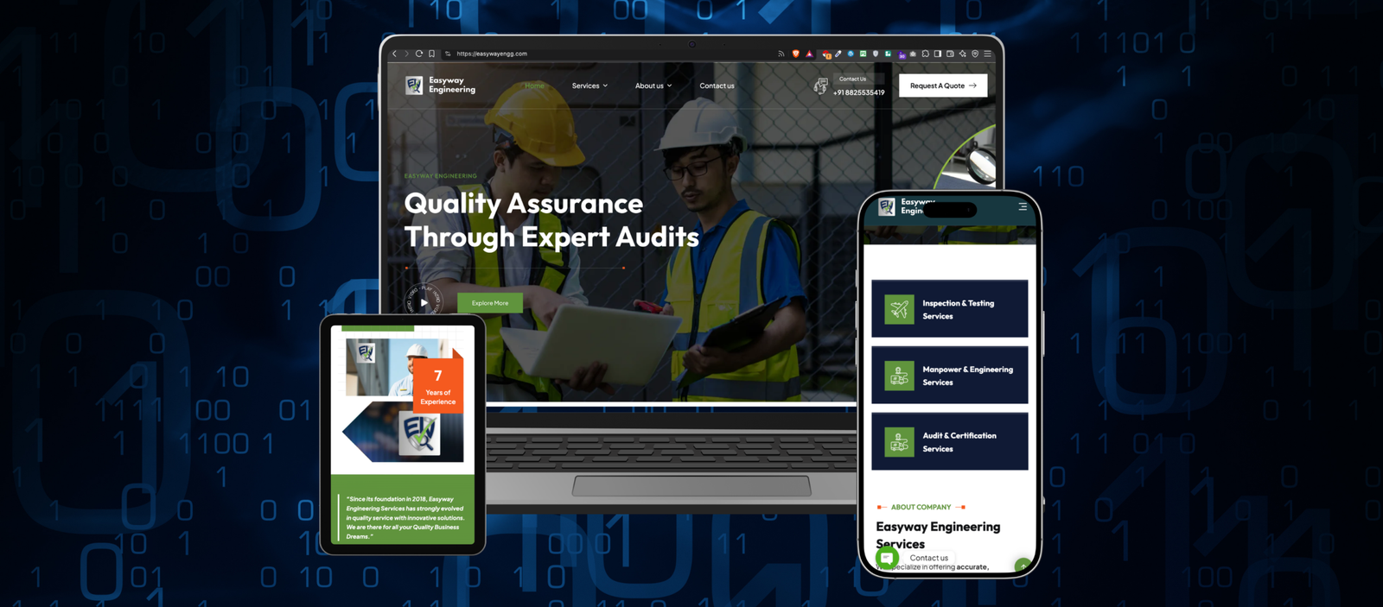The width and height of the screenshot is (1383, 607).
Task: Click the green Explore More button
Action: pos(490,303)
